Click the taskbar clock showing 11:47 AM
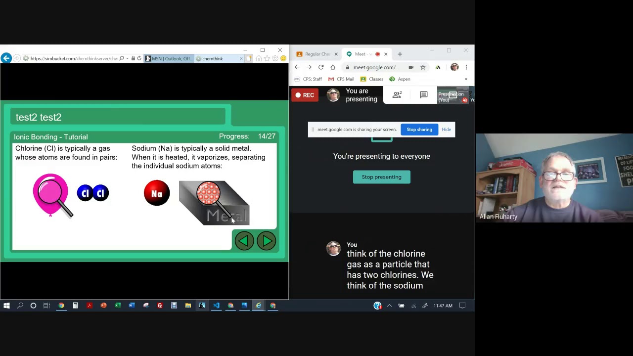 point(443,306)
